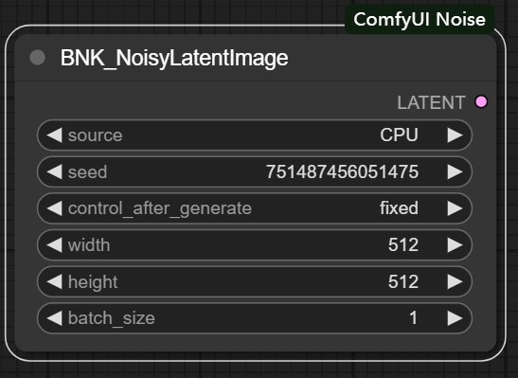518x378 pixels.
Task: Increase height with its right arrow
Action: coord(455,282)
